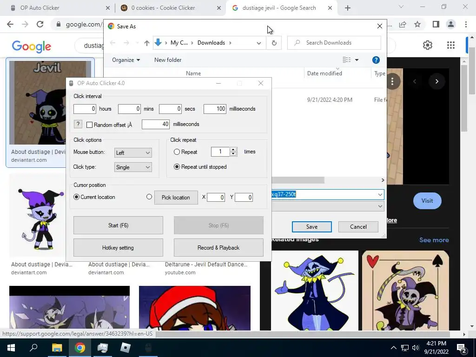
Task: Refresh the Downloads folder listing in Save As
Action: coord(274,43)
